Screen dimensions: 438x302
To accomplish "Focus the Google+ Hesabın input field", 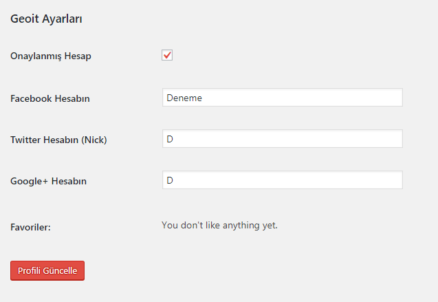I will [x=282, y=180].
